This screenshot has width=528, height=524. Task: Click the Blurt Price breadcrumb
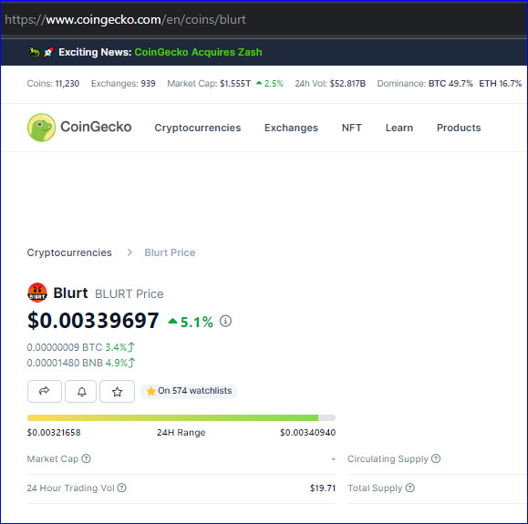click(x=170, y=252)
